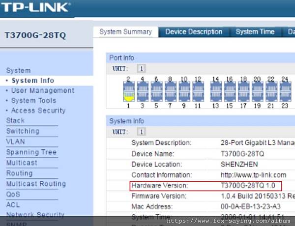Expand the Switching menu
Screen dimensions: 295x226
click(23, 131)
